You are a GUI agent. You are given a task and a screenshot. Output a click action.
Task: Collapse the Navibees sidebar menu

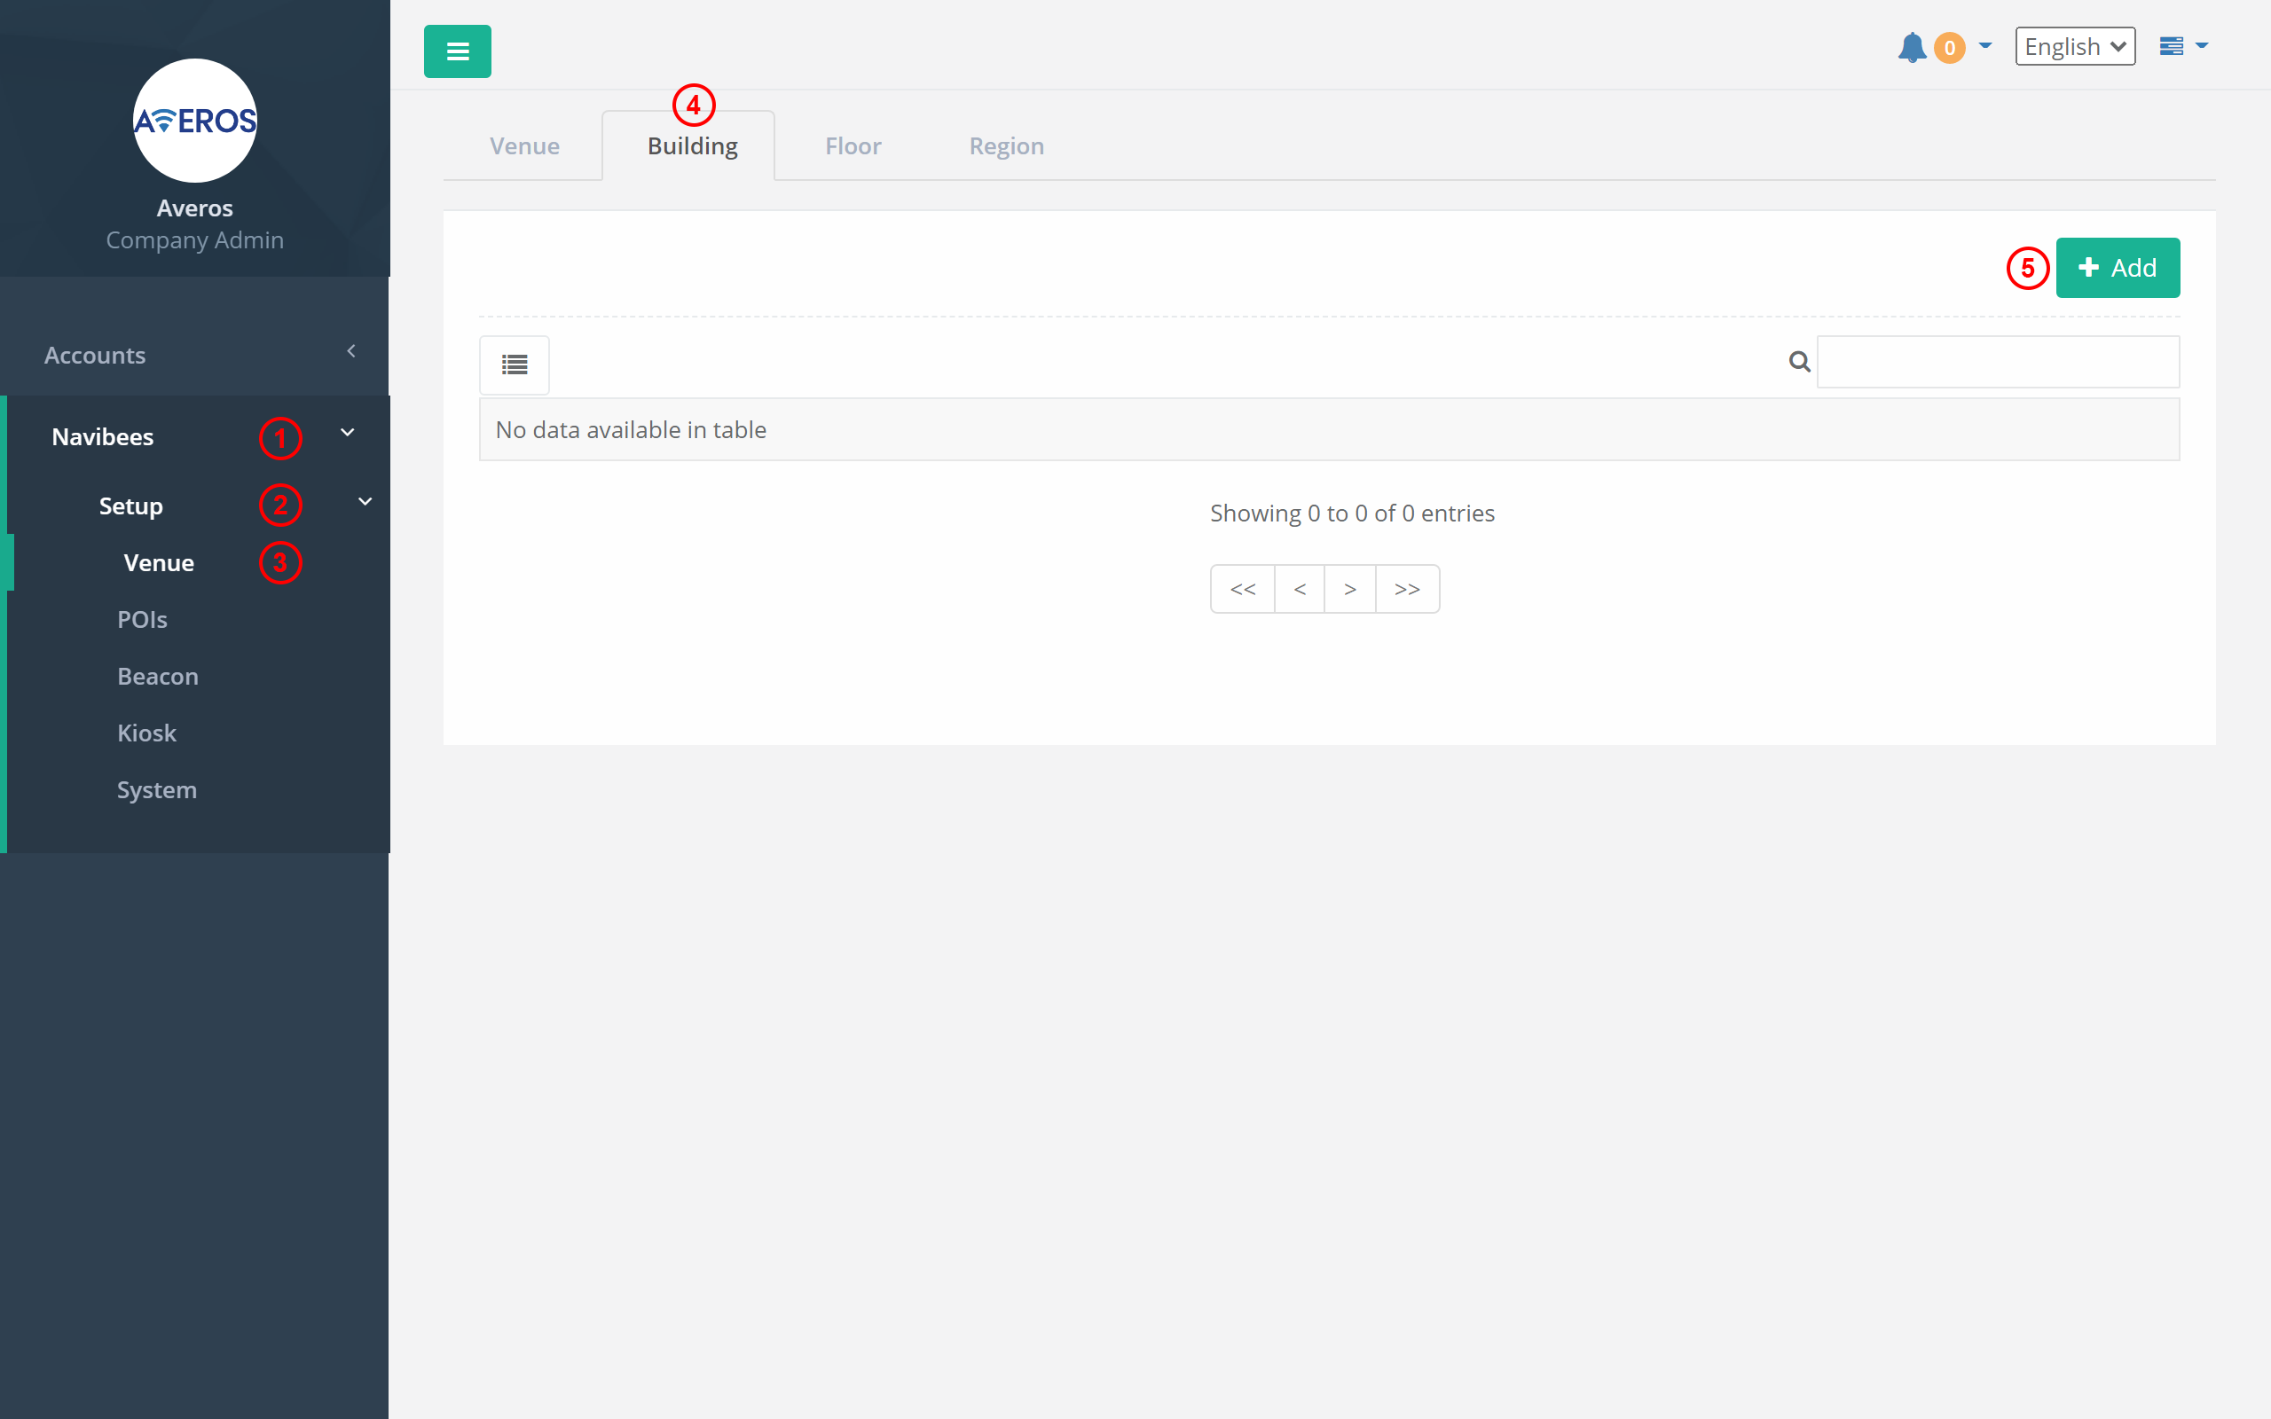pyautogui.click(x=347, y=433)
